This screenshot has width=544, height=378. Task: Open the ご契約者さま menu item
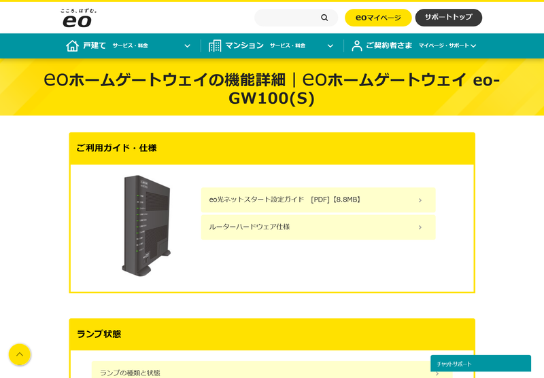pos(389,45)
